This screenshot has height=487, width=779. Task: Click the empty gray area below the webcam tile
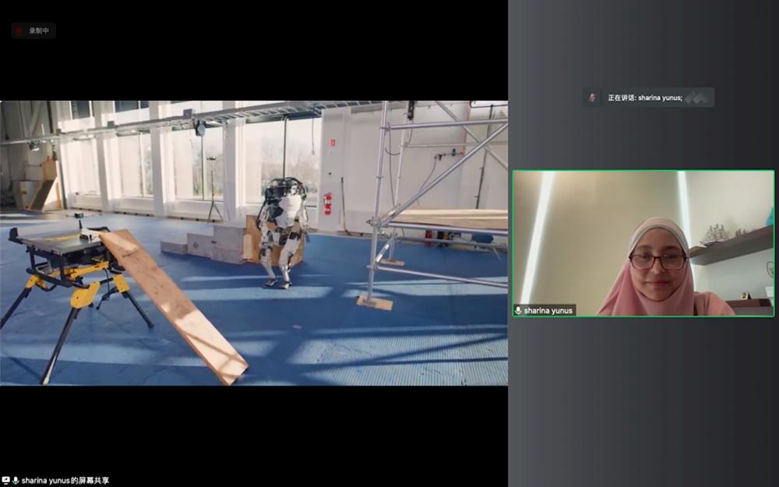643,397
